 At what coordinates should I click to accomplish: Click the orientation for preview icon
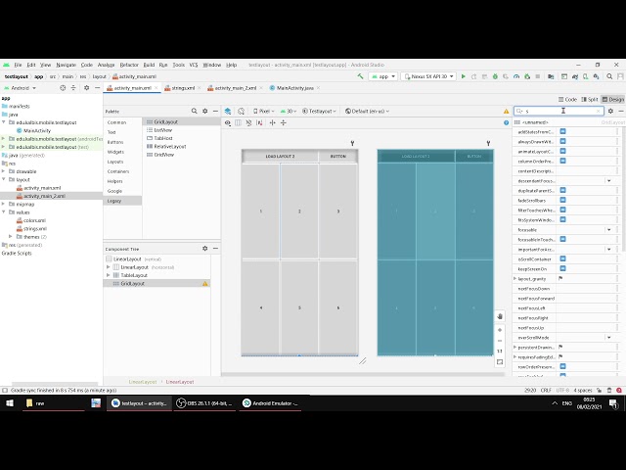point(241,111)
